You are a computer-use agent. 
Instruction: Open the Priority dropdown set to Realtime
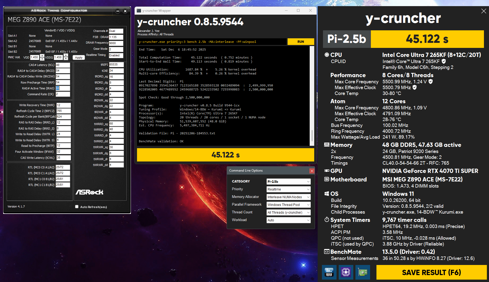tap(288, 189)
